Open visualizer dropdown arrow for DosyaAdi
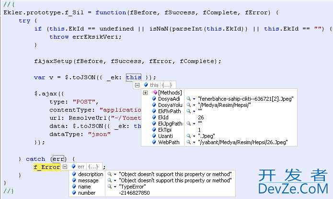This screenshot has width=333, height=199. (194, 99)
